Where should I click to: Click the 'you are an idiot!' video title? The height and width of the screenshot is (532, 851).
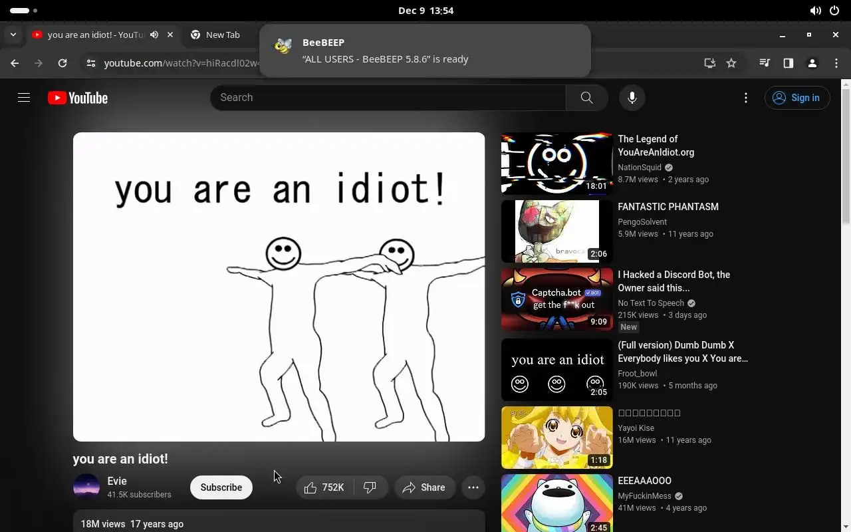(120, 459)
